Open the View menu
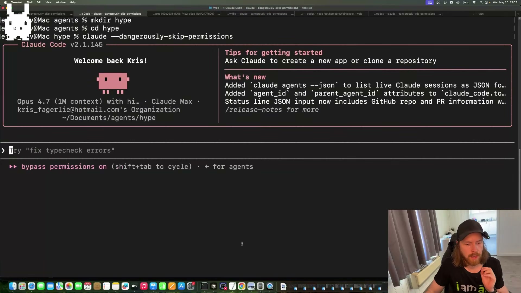 (x=48, y=2)
